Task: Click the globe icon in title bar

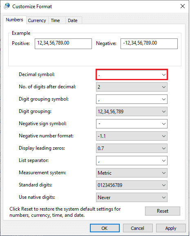Action: coord(7,6)
